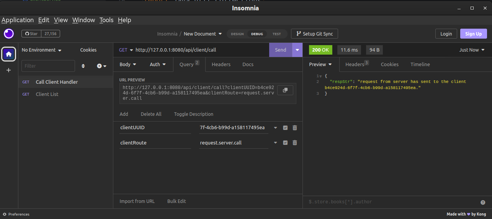The width and height of the screenshot is (492, 219).
Task: Click Add to add a parameter
Action: pos(124,114)
